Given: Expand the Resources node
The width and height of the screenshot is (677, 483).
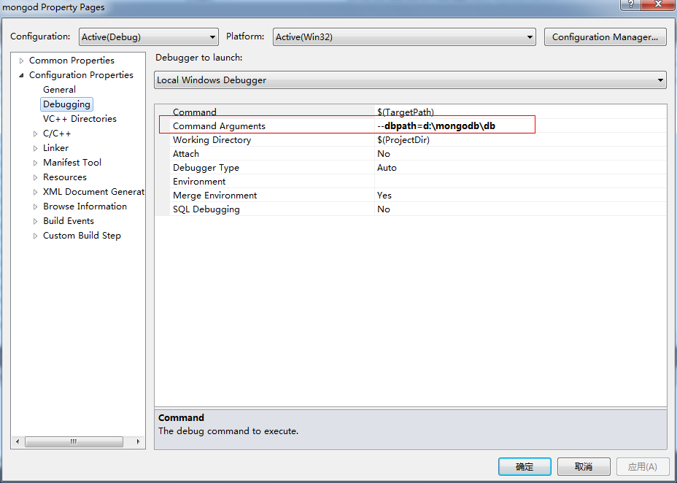Looking at the screenshot, I should tap(34, 177).
